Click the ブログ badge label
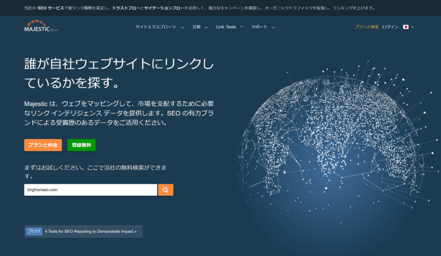 (x=34, y=231)
